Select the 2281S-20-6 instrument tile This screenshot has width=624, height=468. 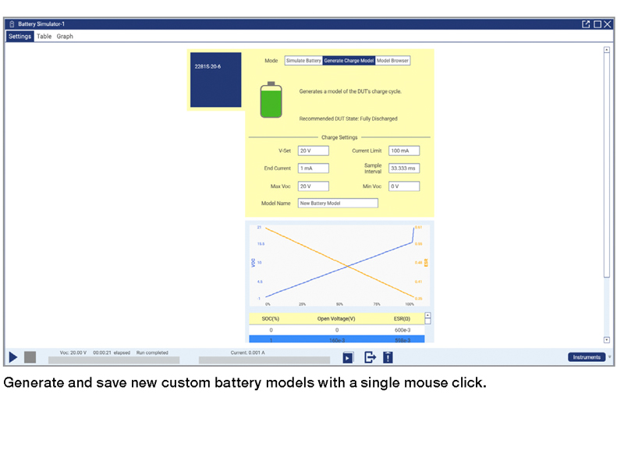click(216, 80)
